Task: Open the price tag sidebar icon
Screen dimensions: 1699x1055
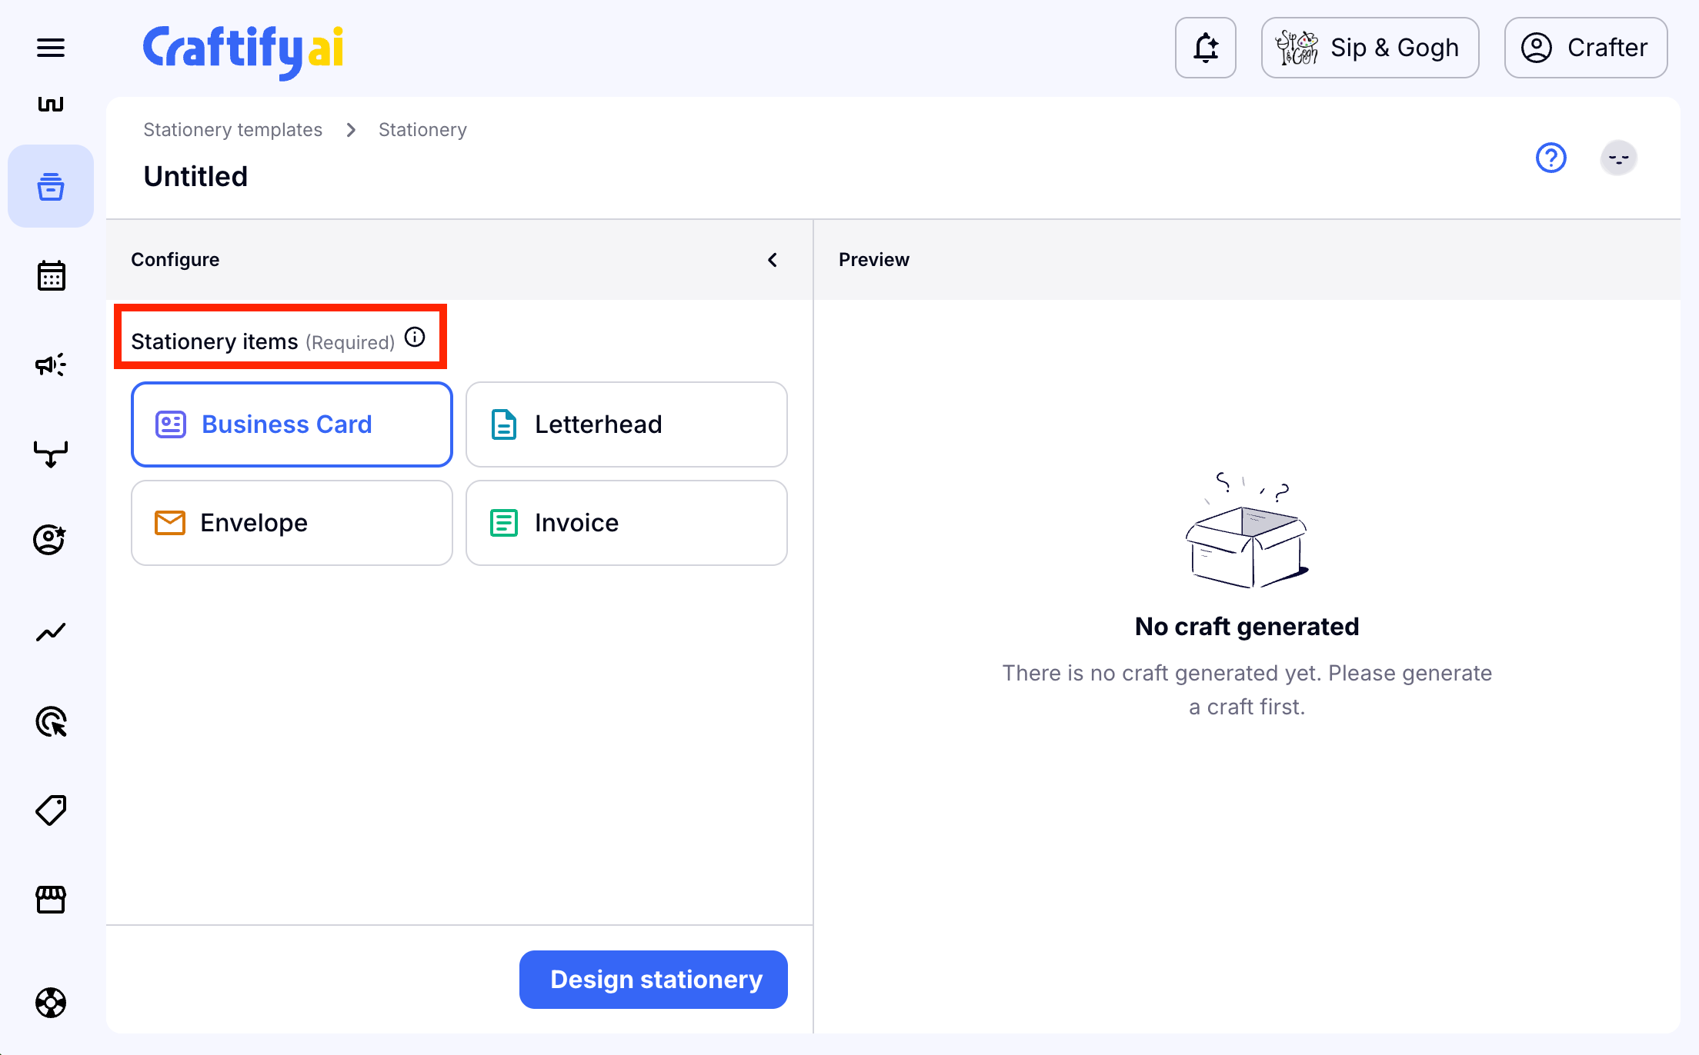Action: pyautogui.click(x=51, y=810)
